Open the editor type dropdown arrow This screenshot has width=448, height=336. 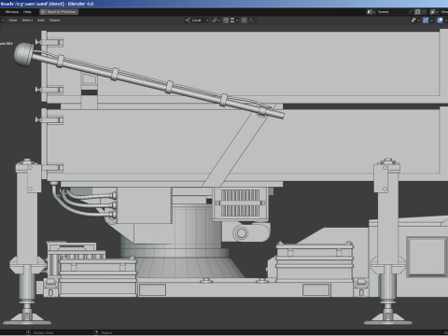coord(3,21)
